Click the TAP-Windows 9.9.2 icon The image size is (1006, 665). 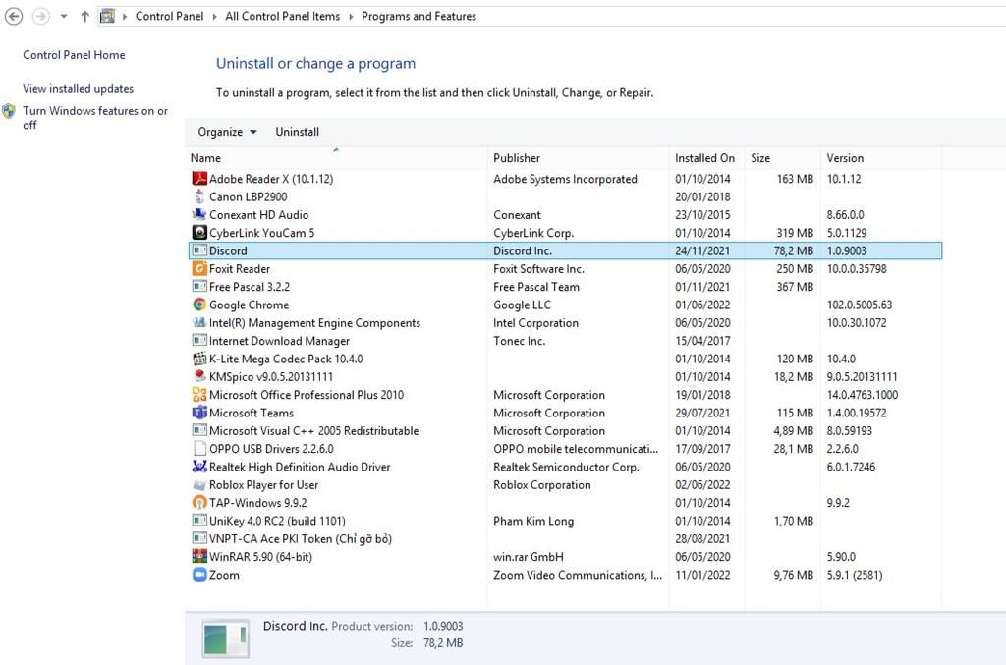pyautogui.click(x=199, y=502)
